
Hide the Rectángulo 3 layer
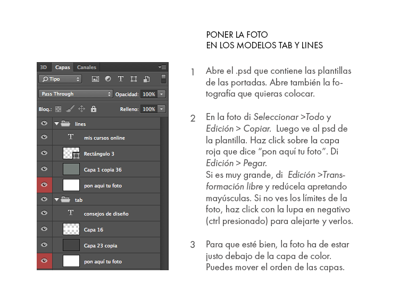coord(44,153)
